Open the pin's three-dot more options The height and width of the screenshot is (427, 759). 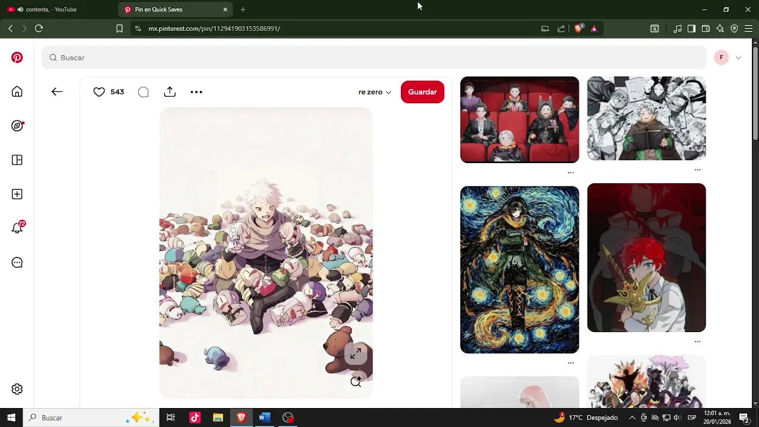(196, 92)
